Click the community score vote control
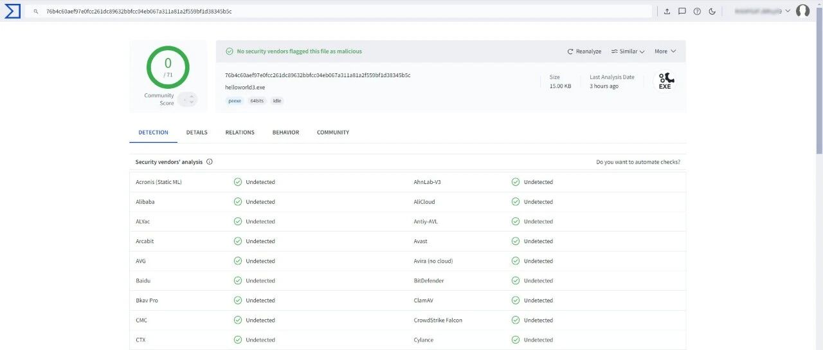Screen dimensions: 823x350 click(x=187, y=99)
